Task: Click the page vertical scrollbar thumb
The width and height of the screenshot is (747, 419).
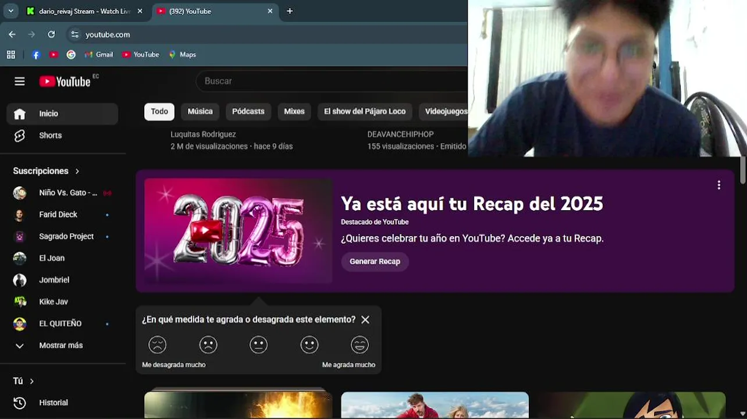Action: (x=743, y=170)
